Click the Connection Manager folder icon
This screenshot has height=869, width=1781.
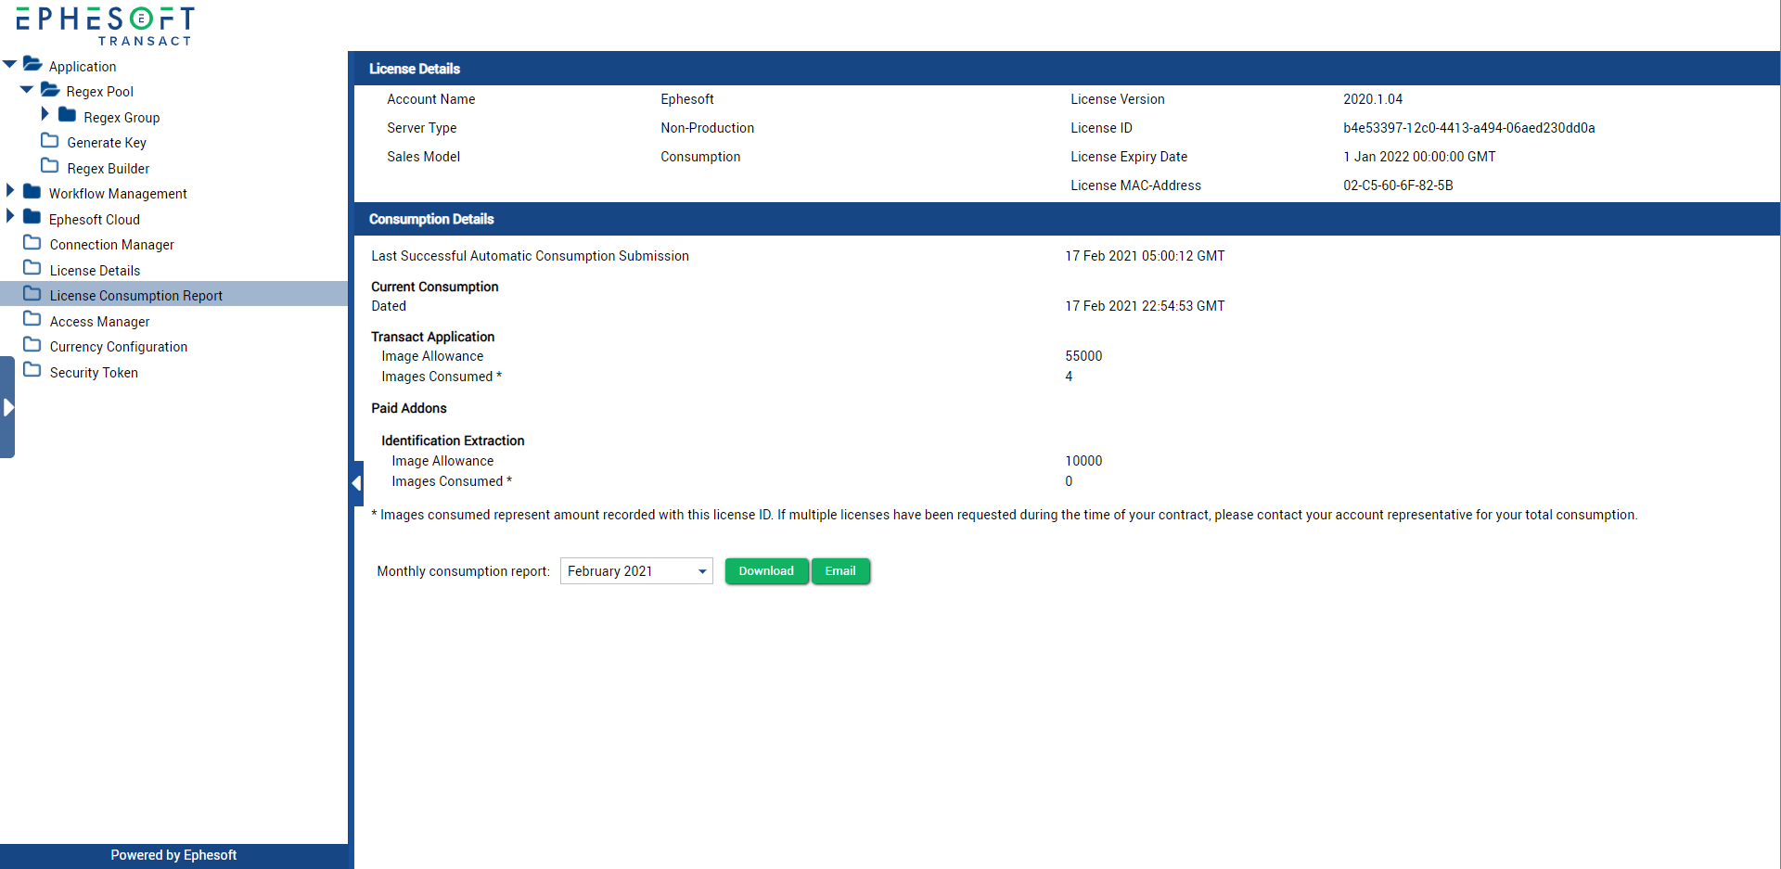tap(32, 243)
